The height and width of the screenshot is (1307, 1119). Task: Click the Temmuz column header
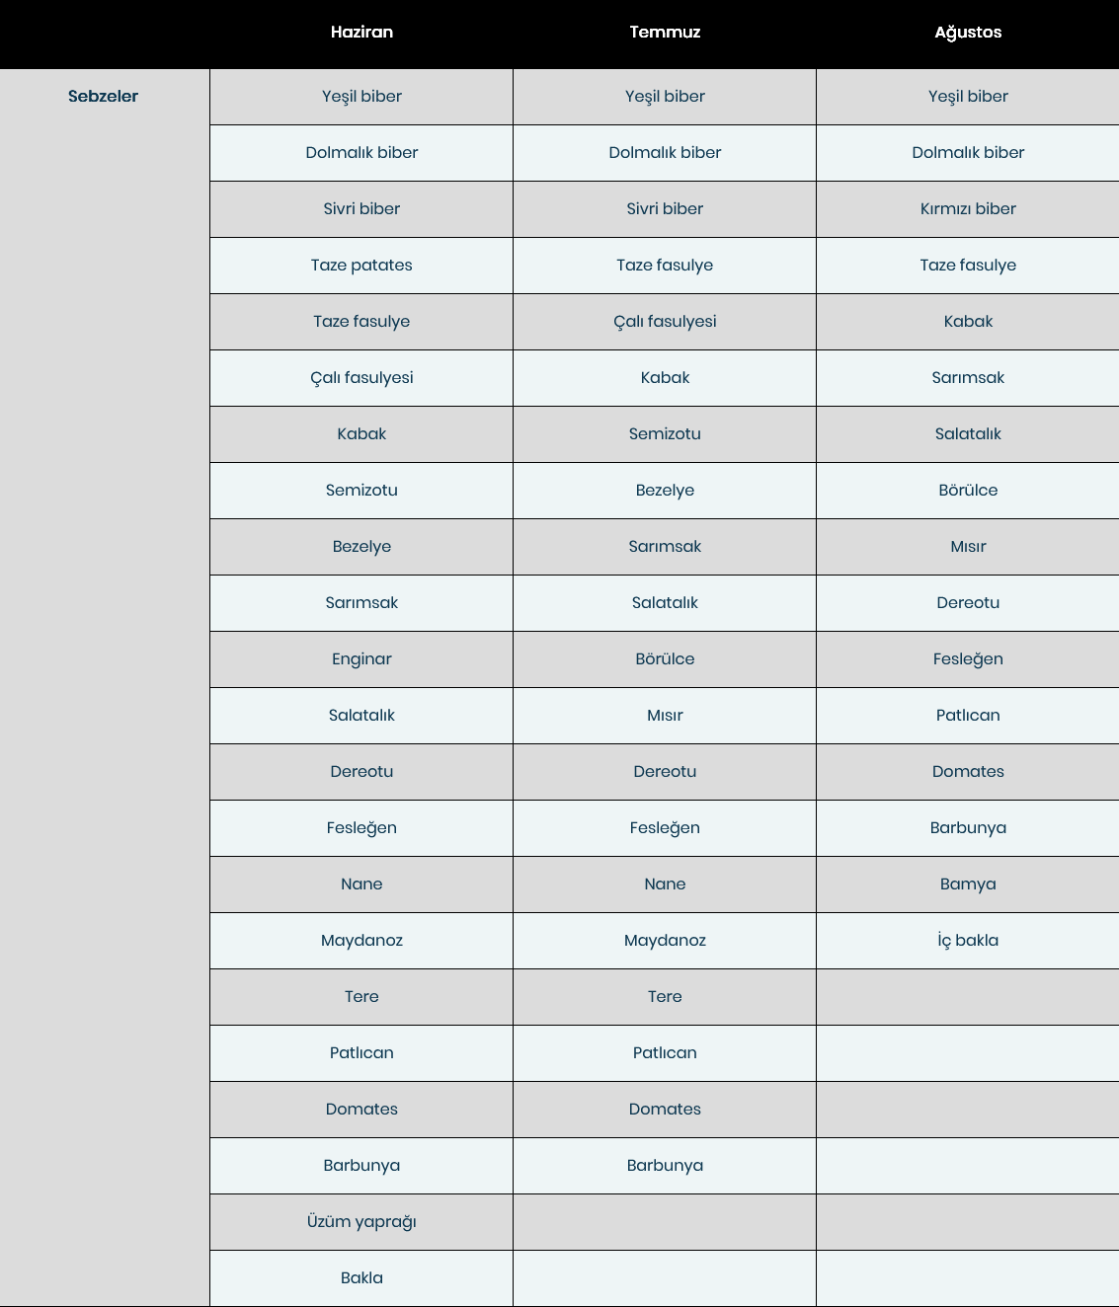(665, 33)
